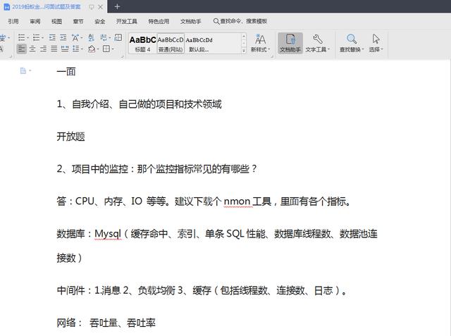The image size is (451, 336).
Task: Select the 2019蚂蚁金... document tab
Action: [x=46, y=6]
